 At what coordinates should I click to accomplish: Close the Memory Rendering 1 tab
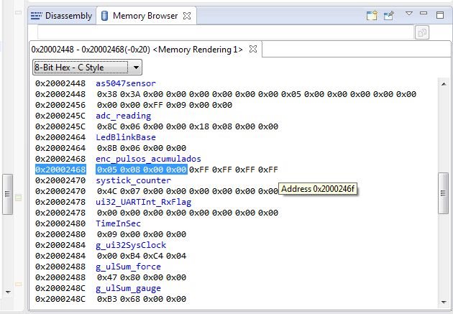253,49
